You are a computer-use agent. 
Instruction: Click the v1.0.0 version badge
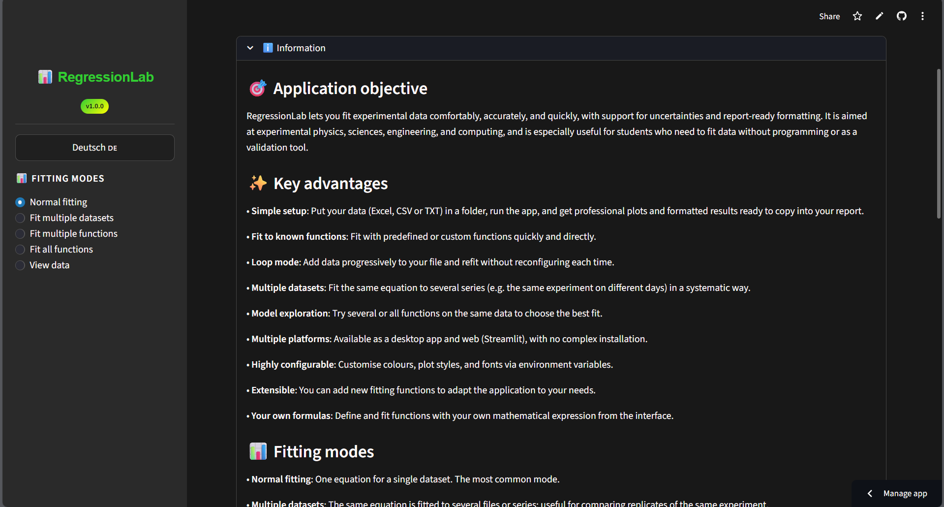click(95, 106)
